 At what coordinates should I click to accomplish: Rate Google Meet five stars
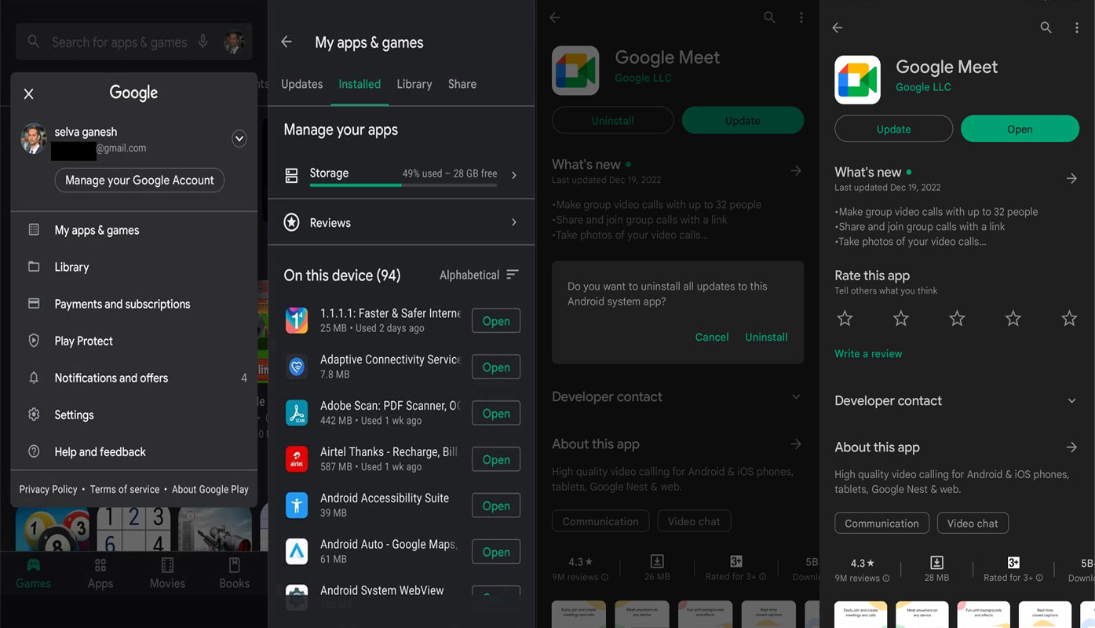(1069, 318)
